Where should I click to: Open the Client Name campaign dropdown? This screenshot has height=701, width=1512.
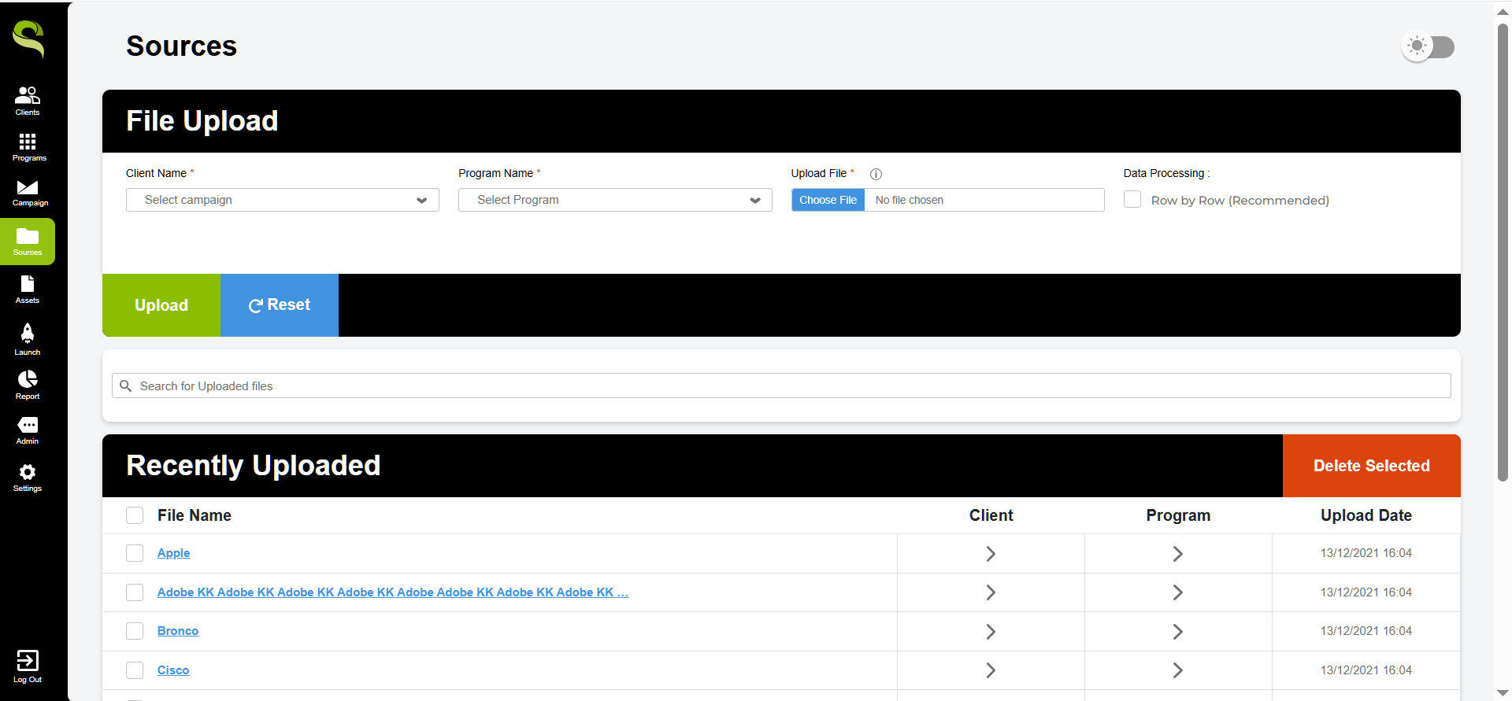tap(282, 200)
